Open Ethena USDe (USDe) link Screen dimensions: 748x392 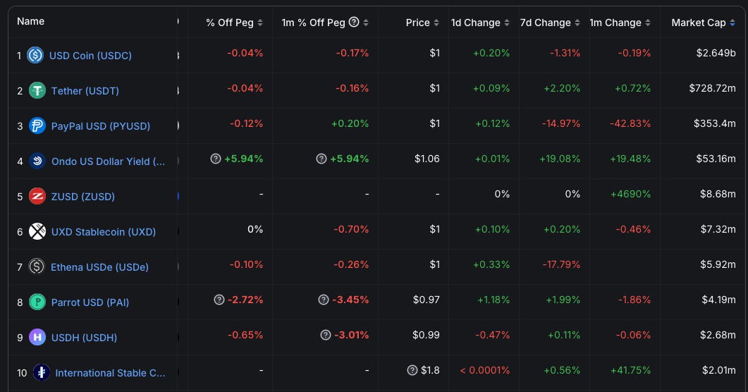click(99, 267)
